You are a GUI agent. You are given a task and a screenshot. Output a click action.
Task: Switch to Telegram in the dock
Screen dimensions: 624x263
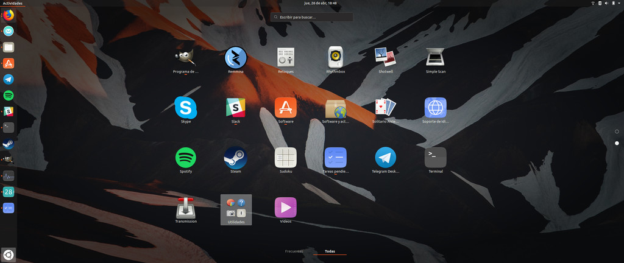coord(9,80)
